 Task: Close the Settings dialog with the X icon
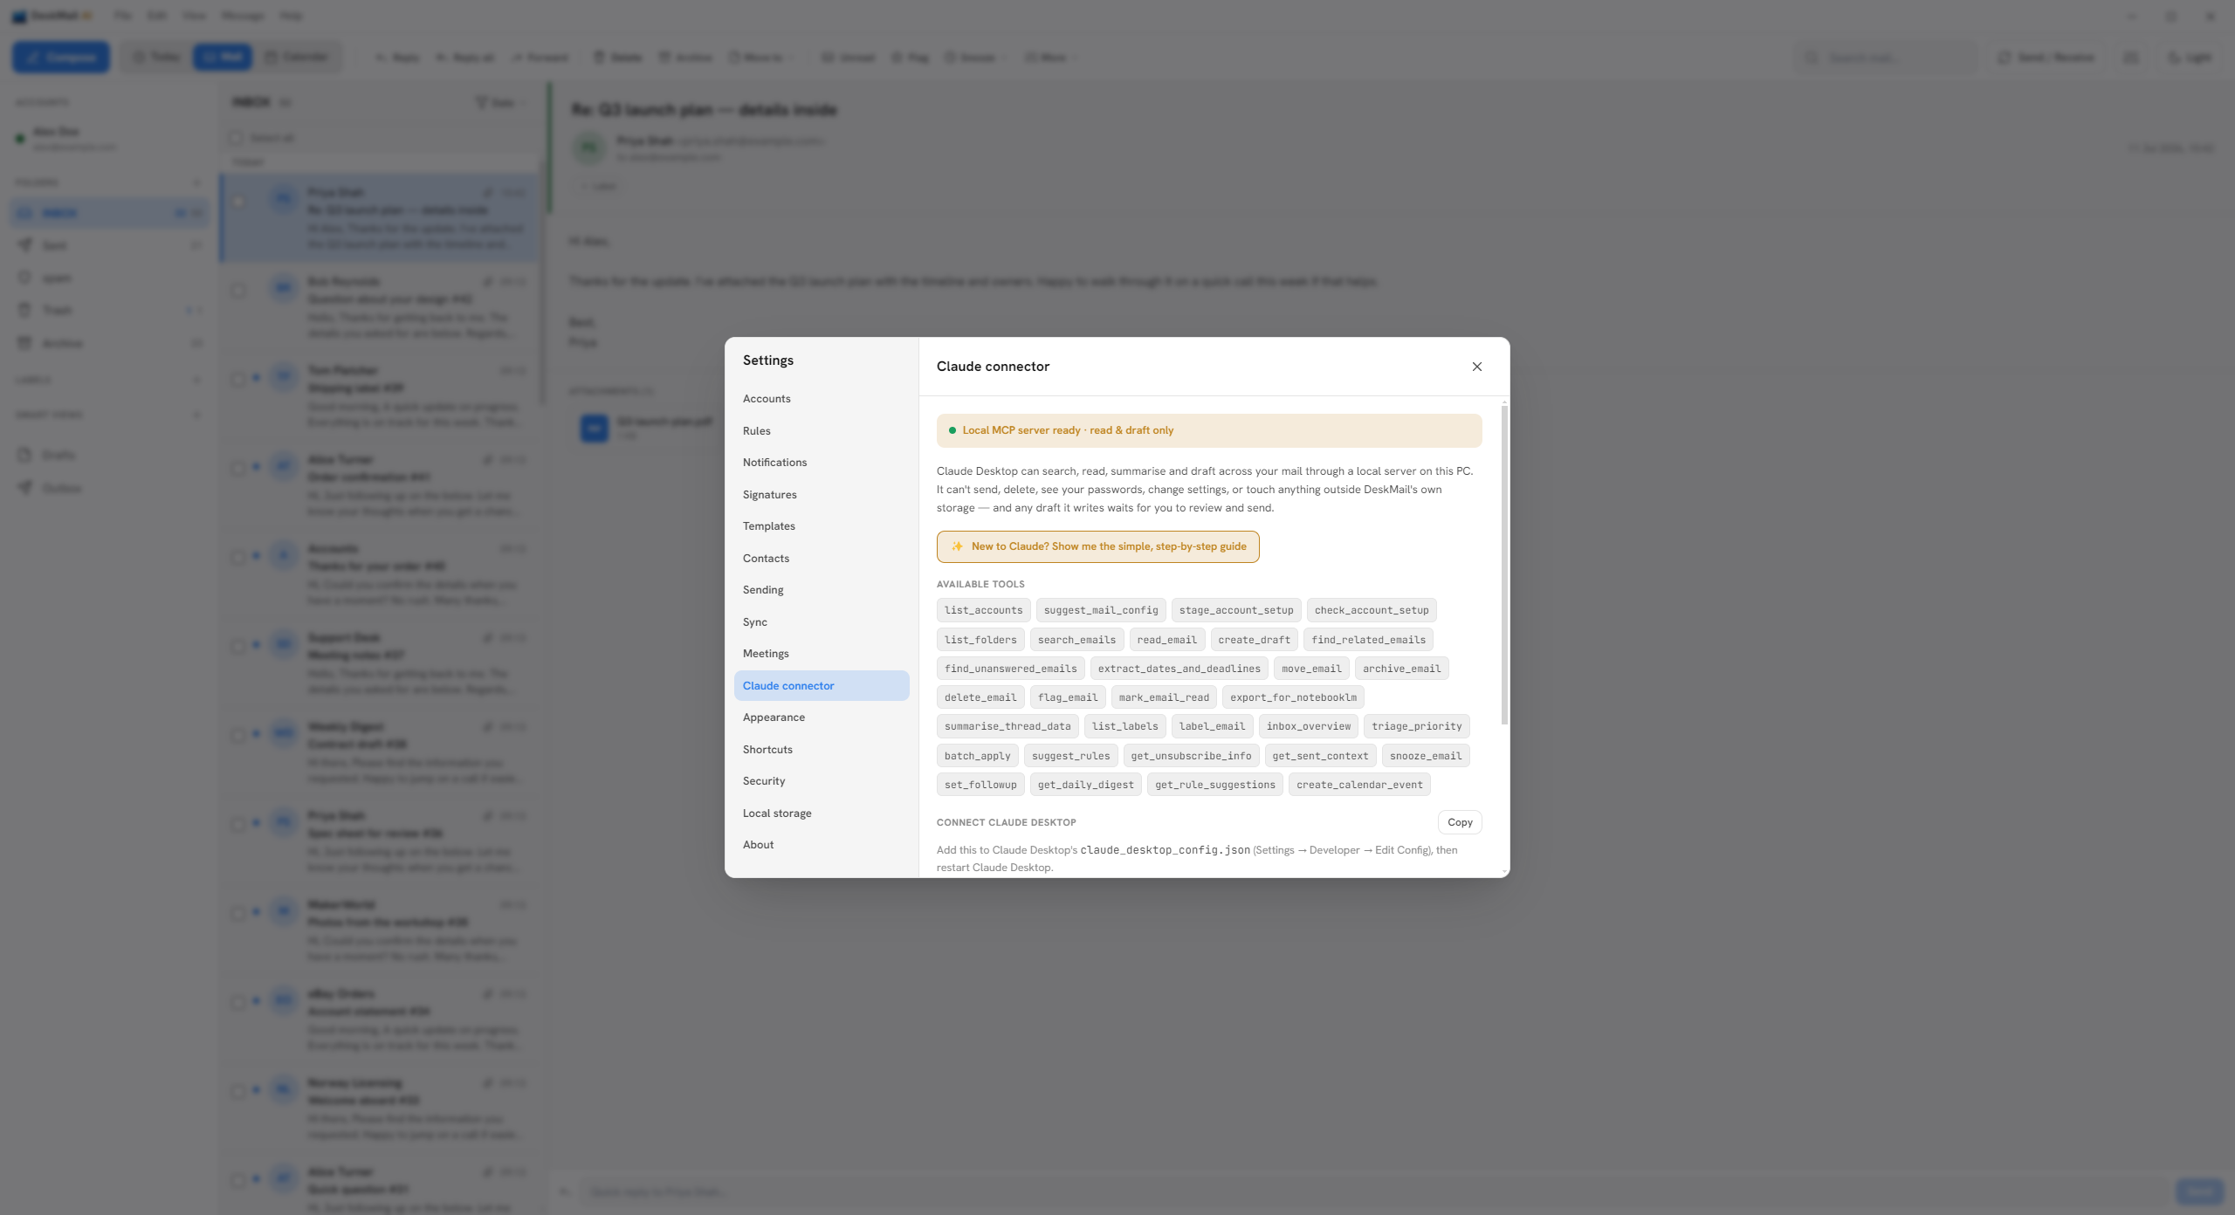(1476, 367)
